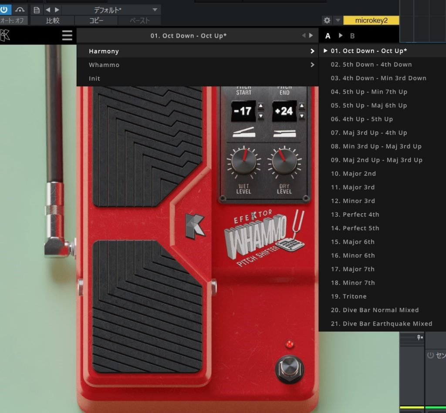Click the 比較 compare button

53,20
